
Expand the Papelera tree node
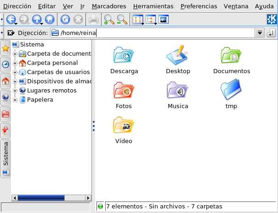point(15,100)
